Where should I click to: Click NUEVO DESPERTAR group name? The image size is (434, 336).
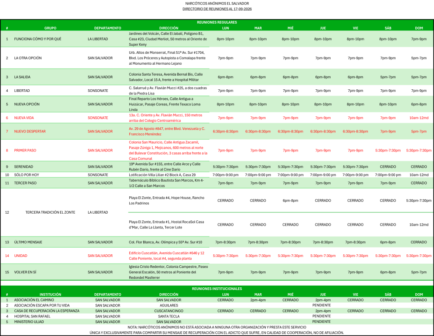[x=30, y=131]
